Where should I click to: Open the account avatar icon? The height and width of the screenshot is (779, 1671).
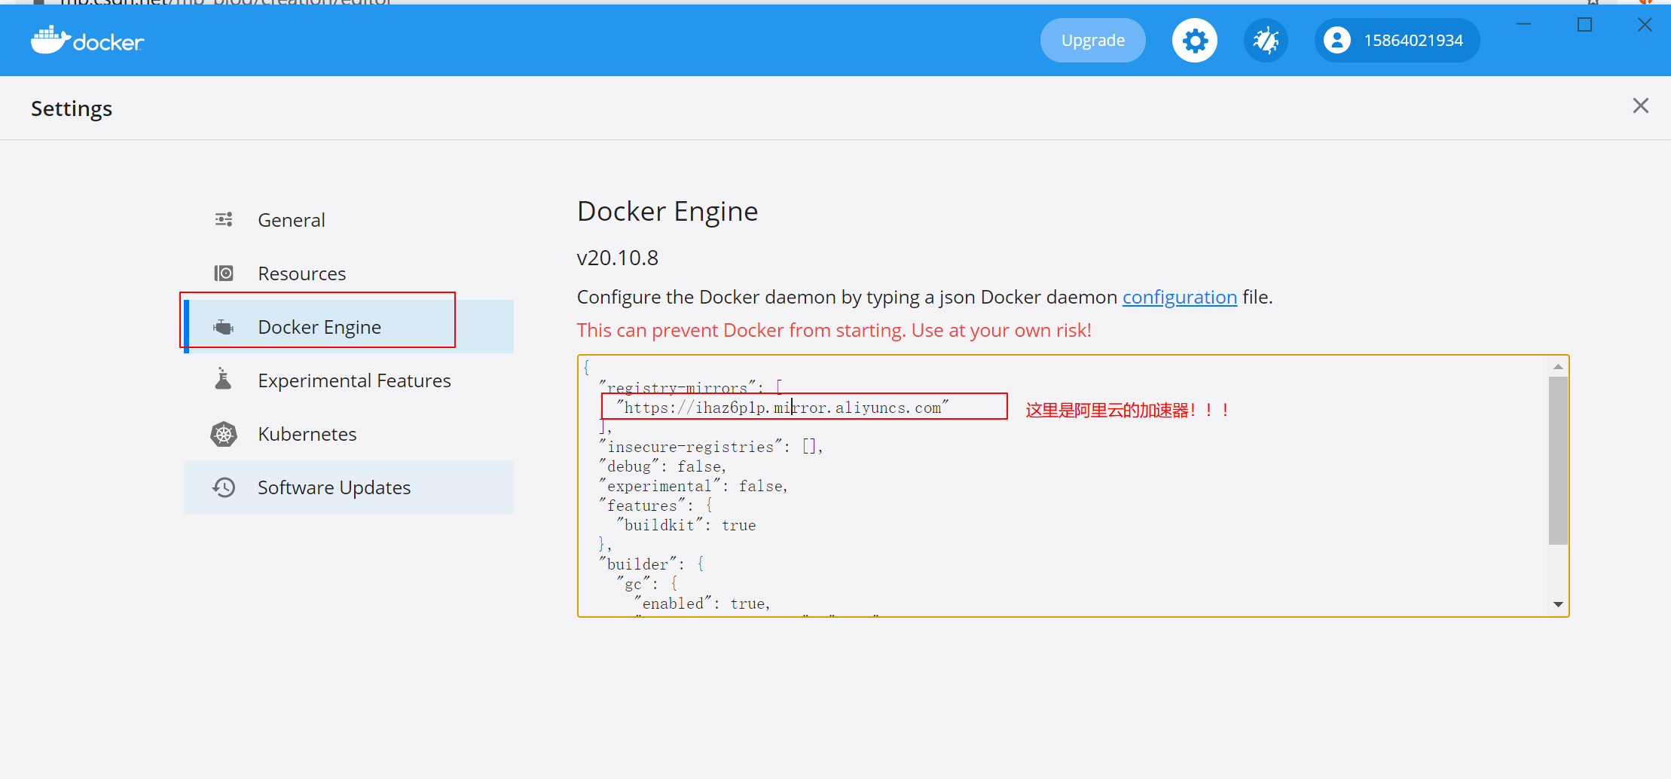point(1339,40)
